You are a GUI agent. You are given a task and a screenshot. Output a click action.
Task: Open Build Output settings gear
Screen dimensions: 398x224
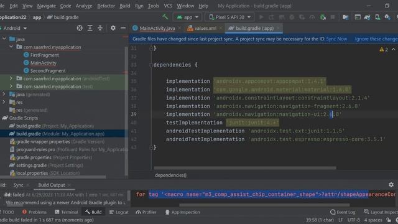tap(391, 185)
